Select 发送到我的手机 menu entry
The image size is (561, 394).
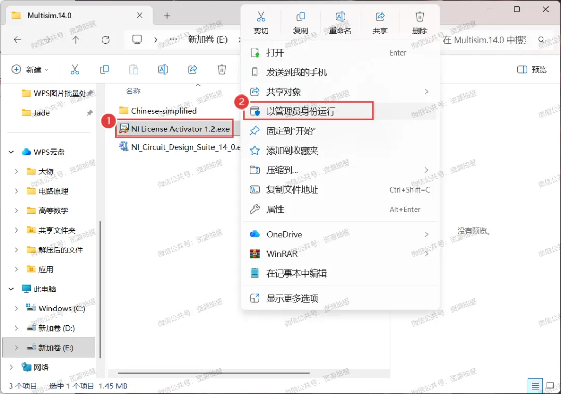click(x=340, y=72)
